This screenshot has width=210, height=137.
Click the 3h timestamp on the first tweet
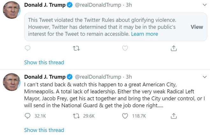tap(129, 5)
